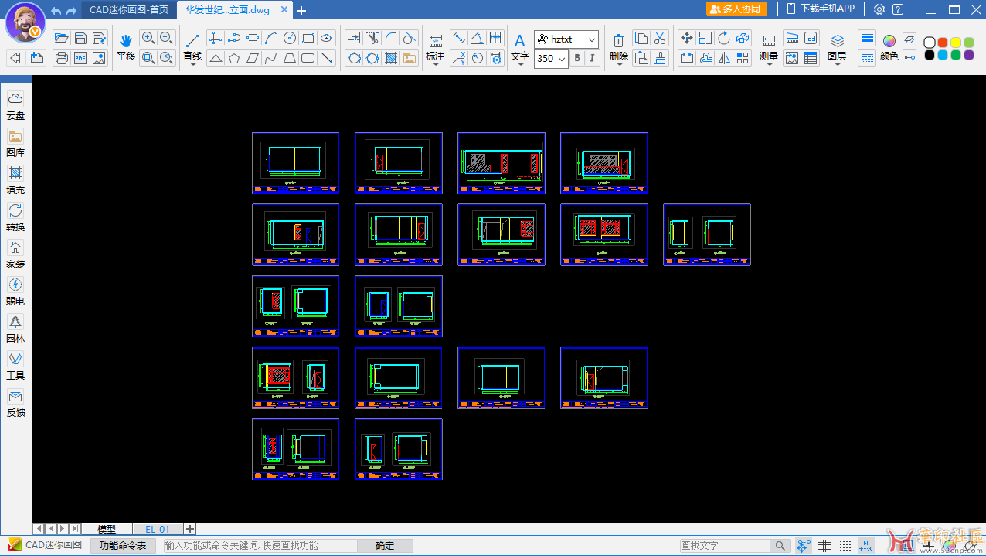Expand the dimension (标注) dropdown arrow
986x556 pixels.
(436, 65)
